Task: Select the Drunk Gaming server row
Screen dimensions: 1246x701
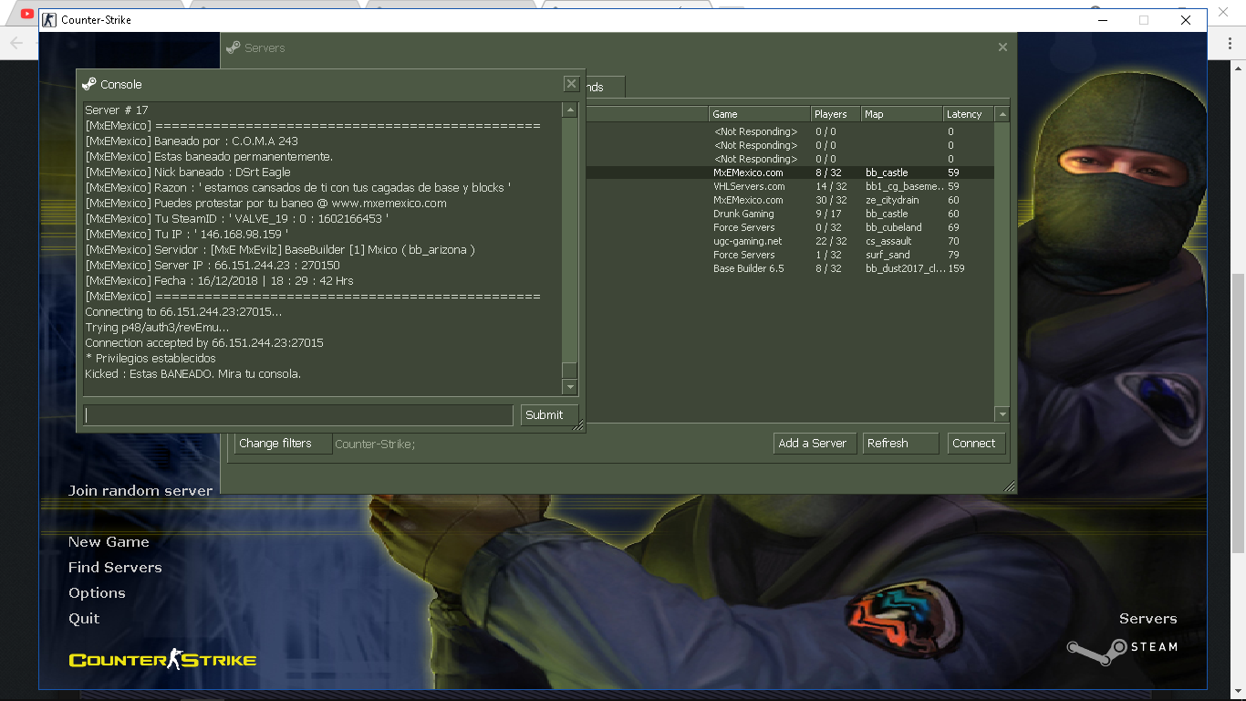Action: [789, 214]
